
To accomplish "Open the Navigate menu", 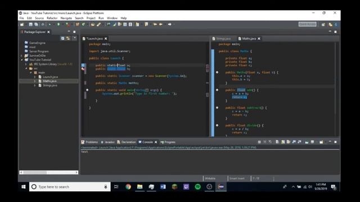I will click(x=66, y=18).
